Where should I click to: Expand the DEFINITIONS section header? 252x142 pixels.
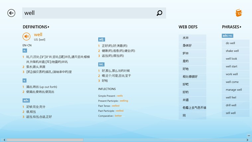tap(36, 27)
